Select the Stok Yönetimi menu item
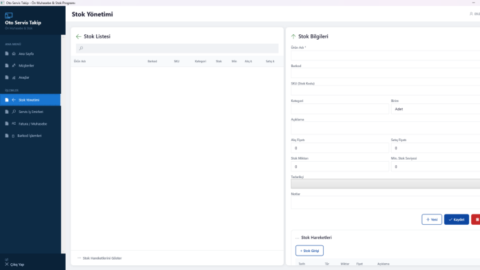 pos(30,100)
